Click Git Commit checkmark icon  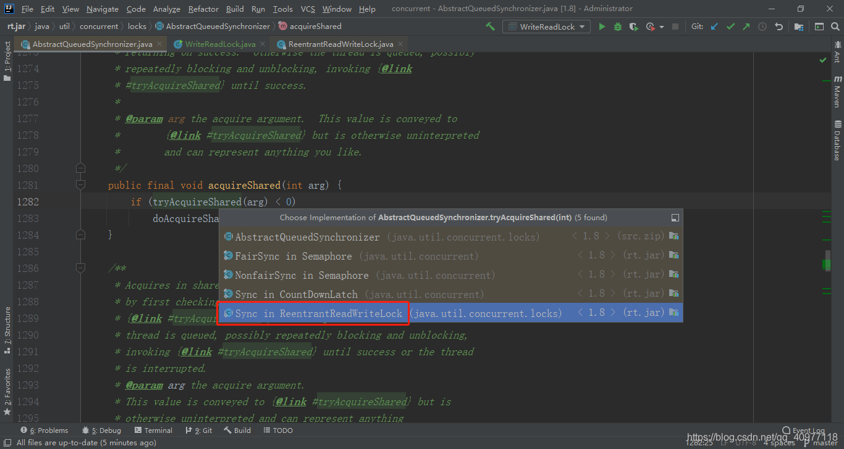point(731,27)
